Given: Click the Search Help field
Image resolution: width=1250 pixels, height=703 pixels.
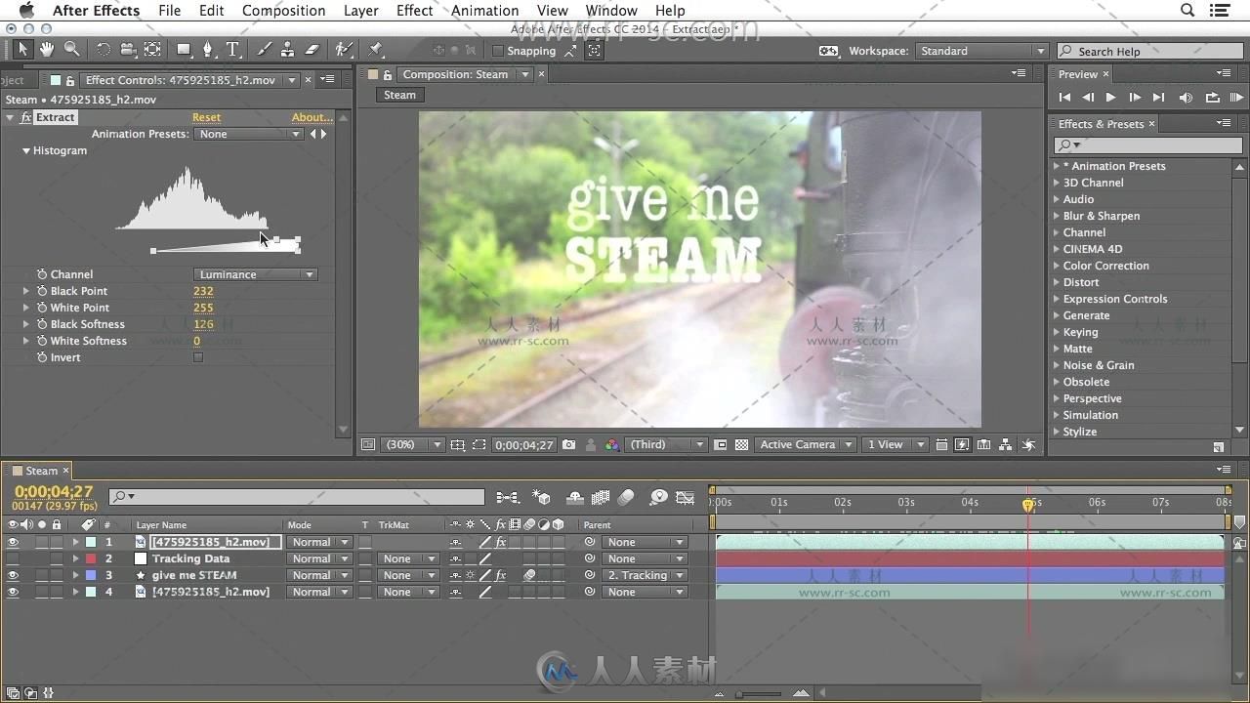Looking at the screenshot, I should pos(1149,51).
